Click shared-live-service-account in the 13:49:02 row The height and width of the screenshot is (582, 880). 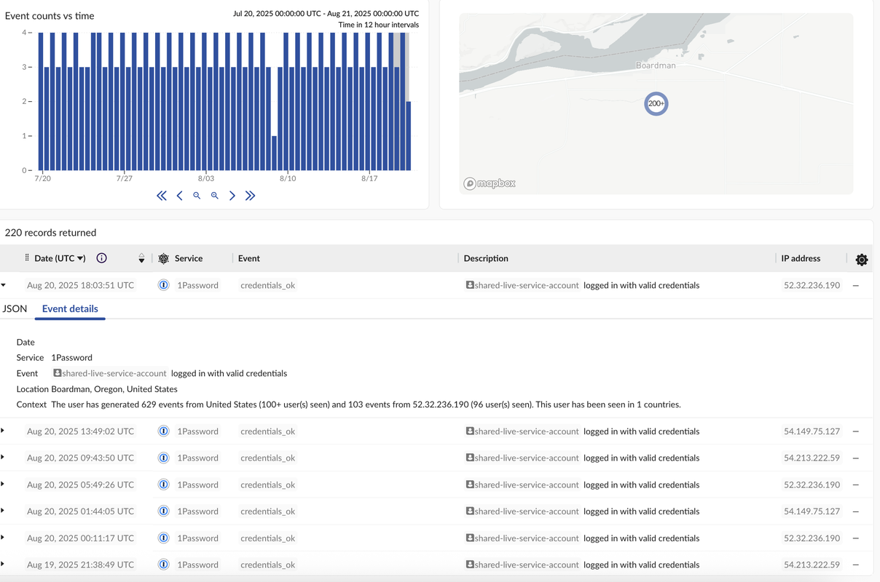522,431
